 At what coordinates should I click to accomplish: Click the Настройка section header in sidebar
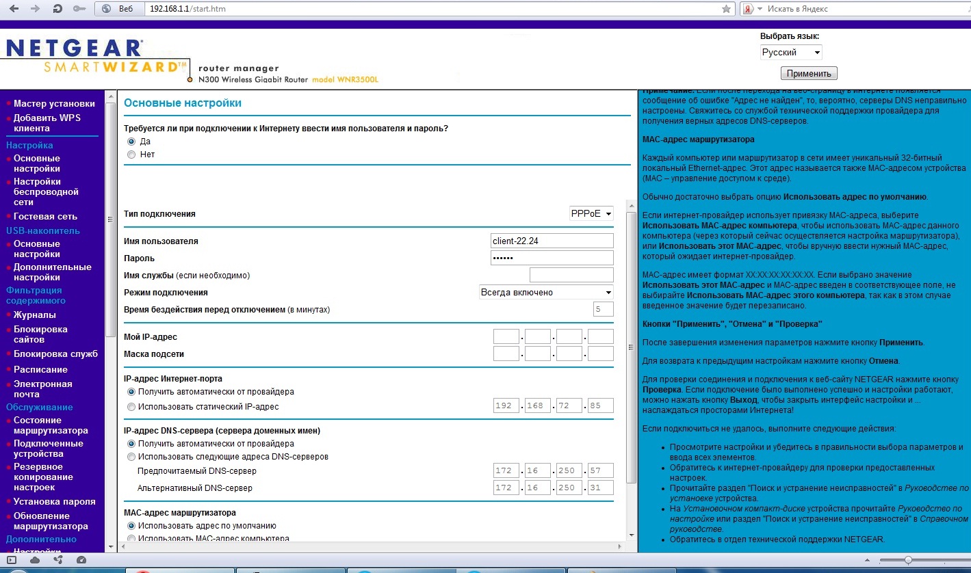click(29, 145)
